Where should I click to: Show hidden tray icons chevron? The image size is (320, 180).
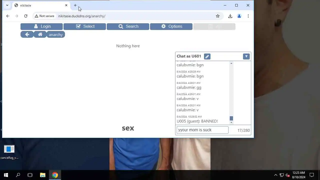tap(276, 175)
